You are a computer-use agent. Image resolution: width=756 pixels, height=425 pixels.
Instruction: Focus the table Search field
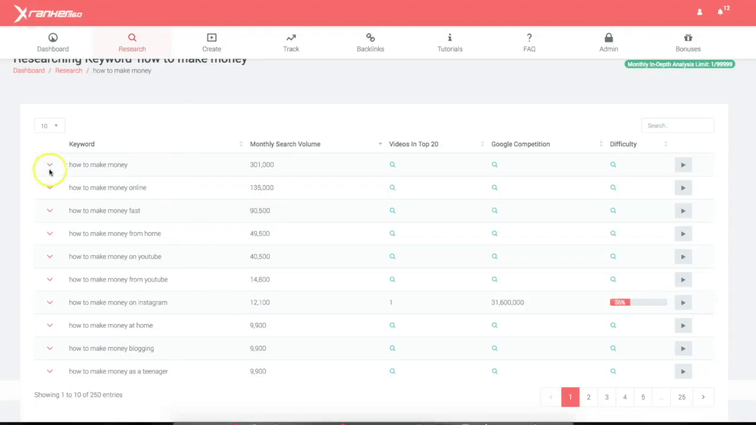pyautogui.click(x=677, y=125)
